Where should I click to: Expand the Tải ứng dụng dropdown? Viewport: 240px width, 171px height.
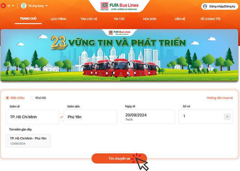tap(38, 6)
